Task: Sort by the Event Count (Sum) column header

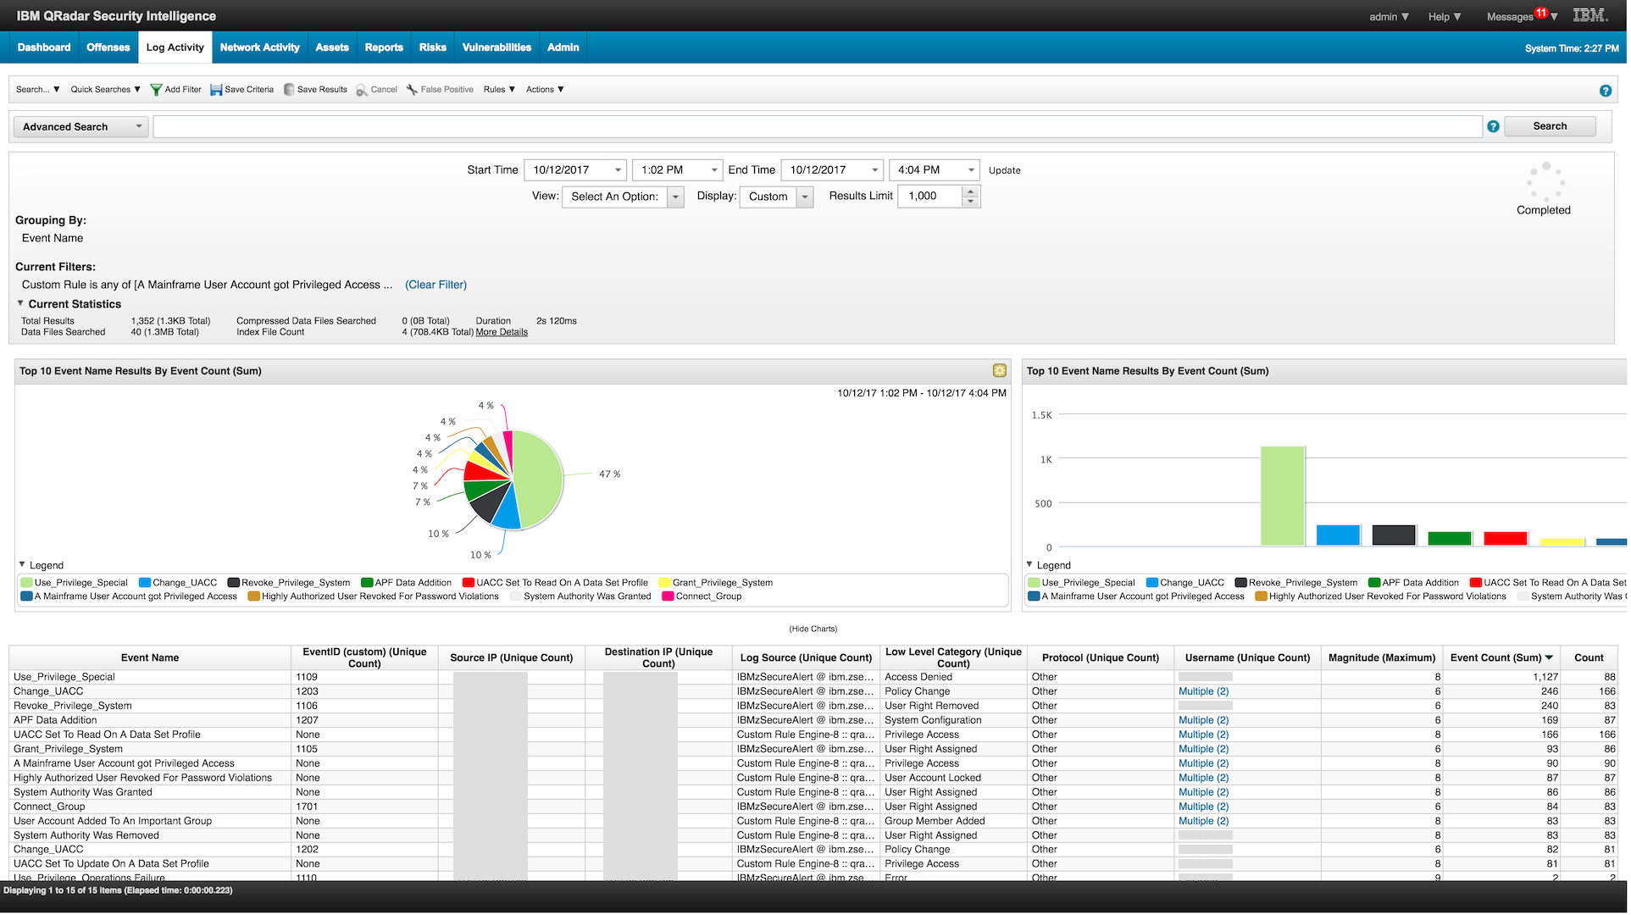Action: [x=1501, y=657]
